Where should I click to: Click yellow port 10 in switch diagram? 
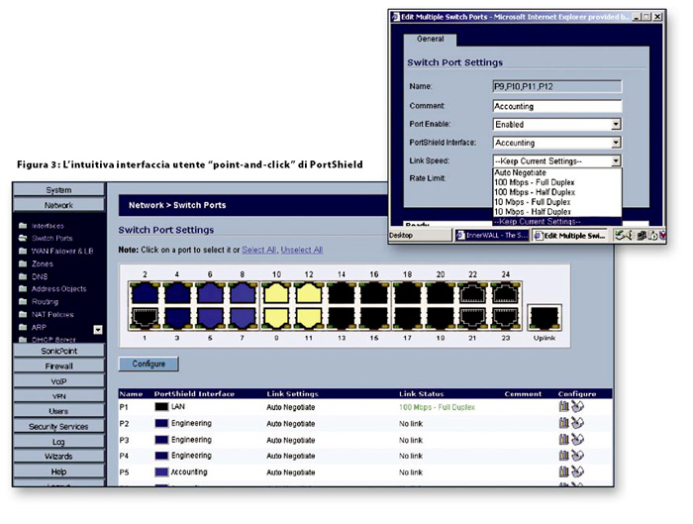[x=276, y=293]
